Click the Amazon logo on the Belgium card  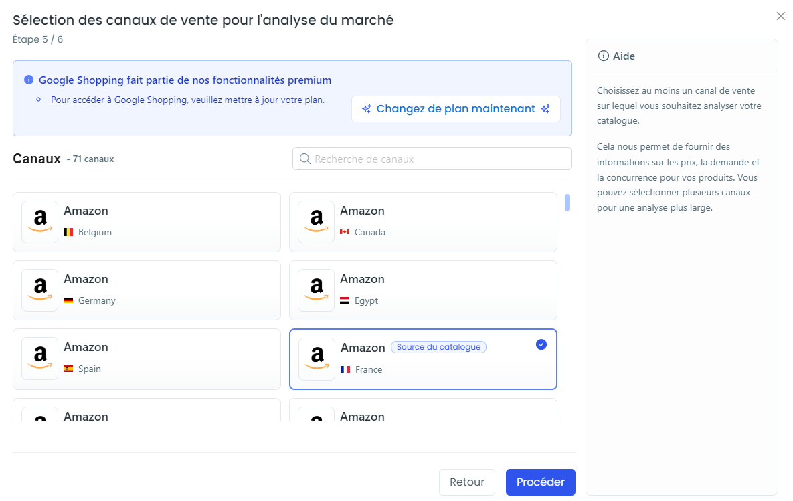pos(40,222)
